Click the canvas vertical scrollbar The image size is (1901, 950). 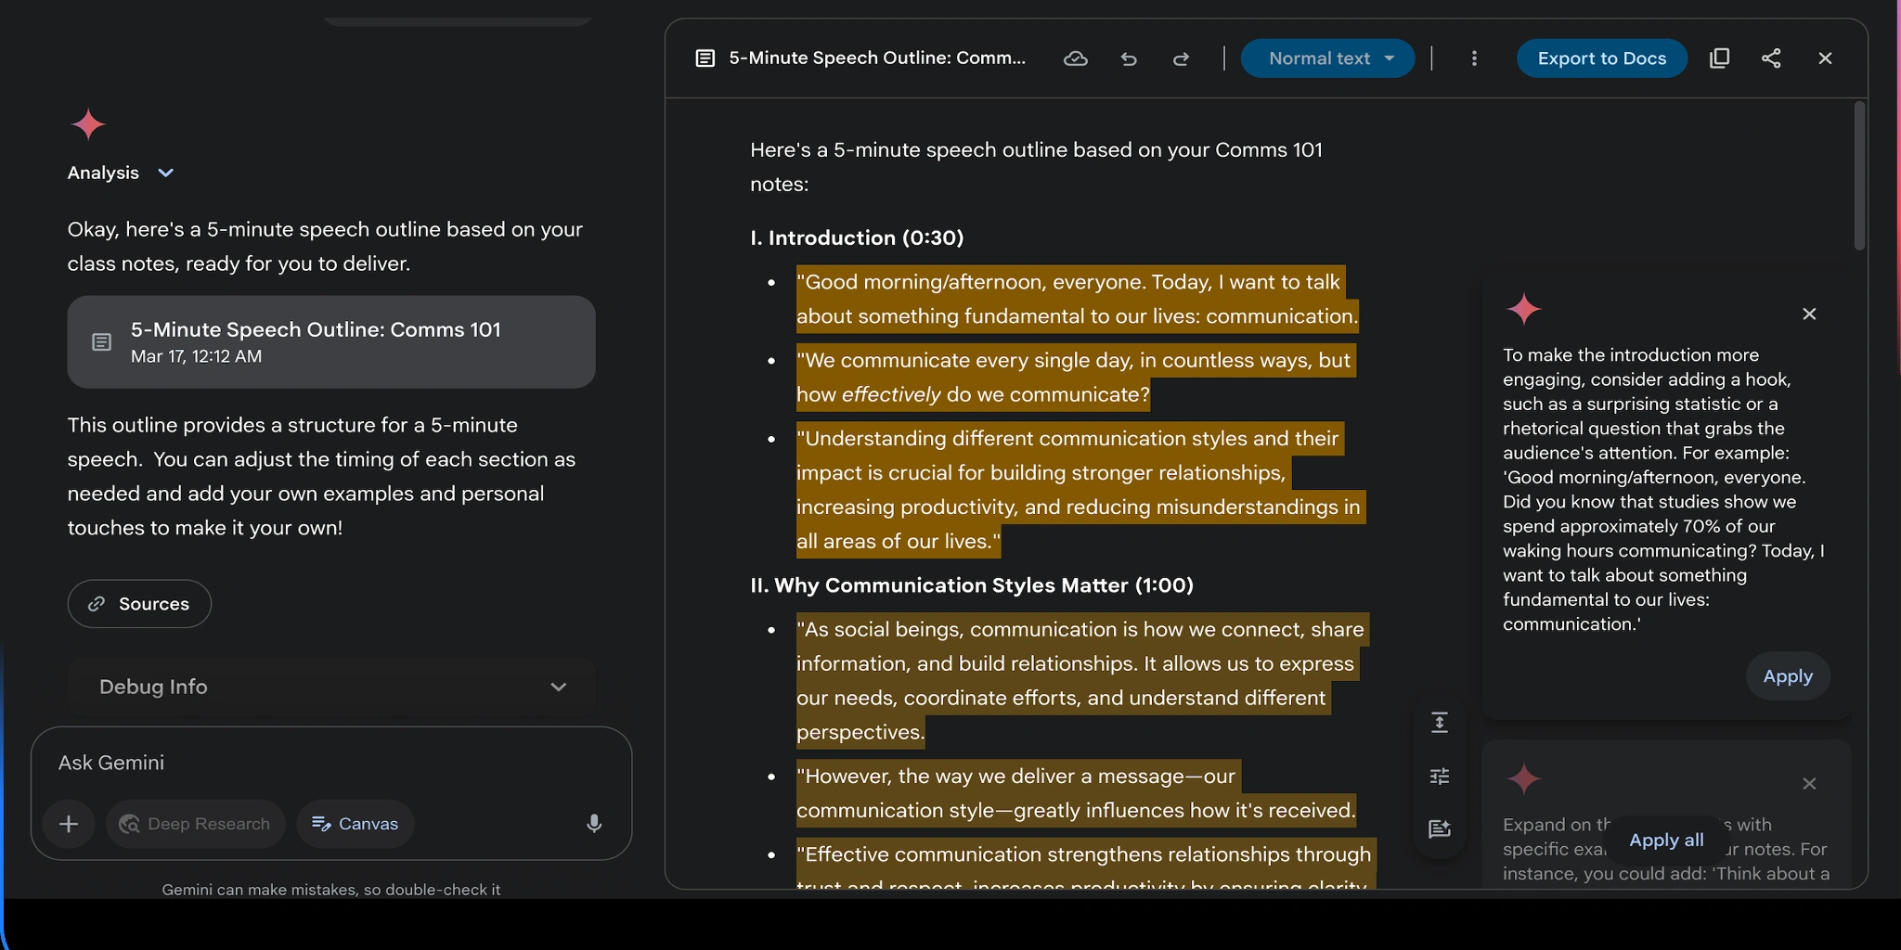[x=1859, y=176]
